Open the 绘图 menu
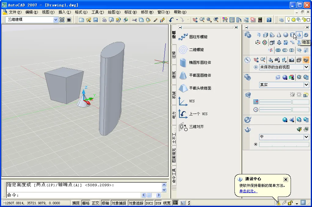This screenshot has width=312, height=207. click(x=114, y=12)
